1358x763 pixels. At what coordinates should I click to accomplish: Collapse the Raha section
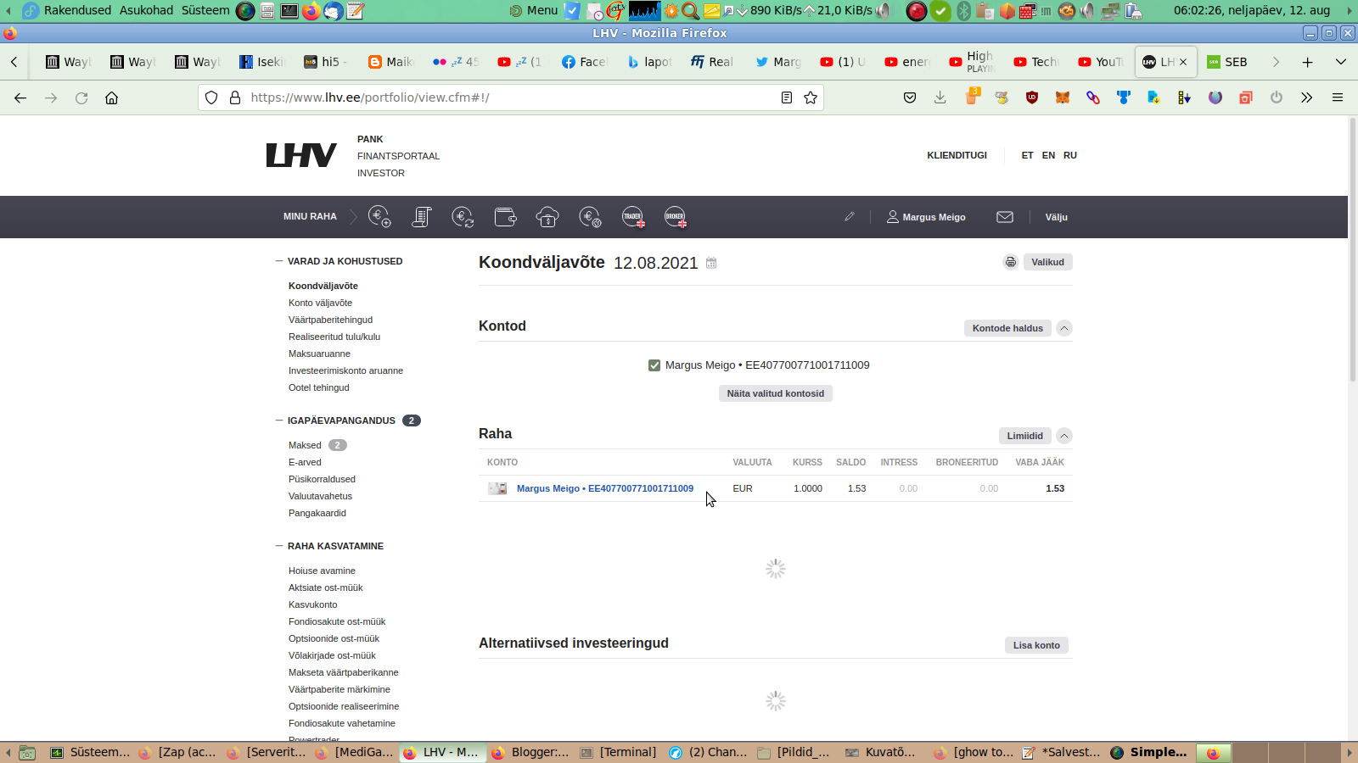(1063, 436)
